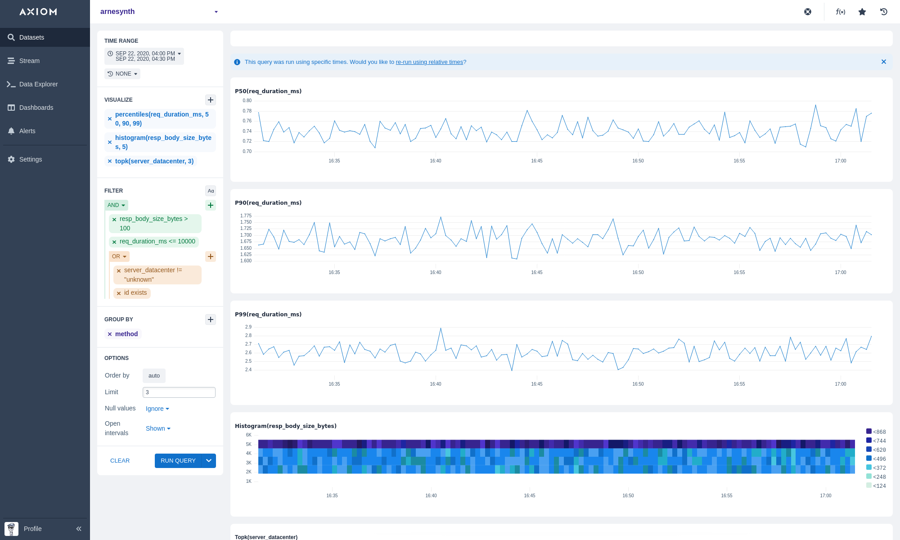Remove the 'id exists' filter
The image size is (900, 540).
pos(119,293)
